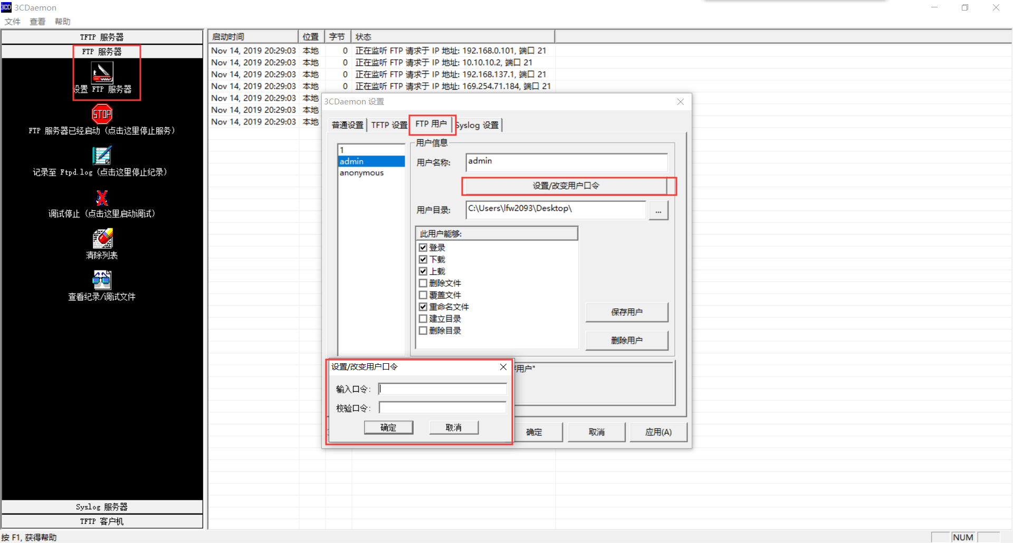Click the red X debug stopped icon
Image resolution: width=1013 pixels, height=543 pixels.
[102, 198]
